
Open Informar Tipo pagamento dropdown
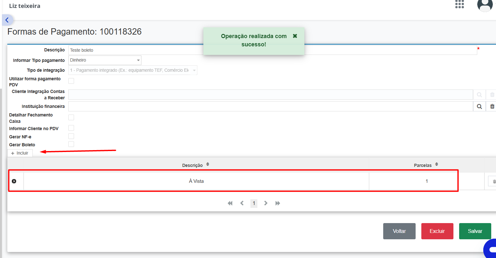click(105, 60)
